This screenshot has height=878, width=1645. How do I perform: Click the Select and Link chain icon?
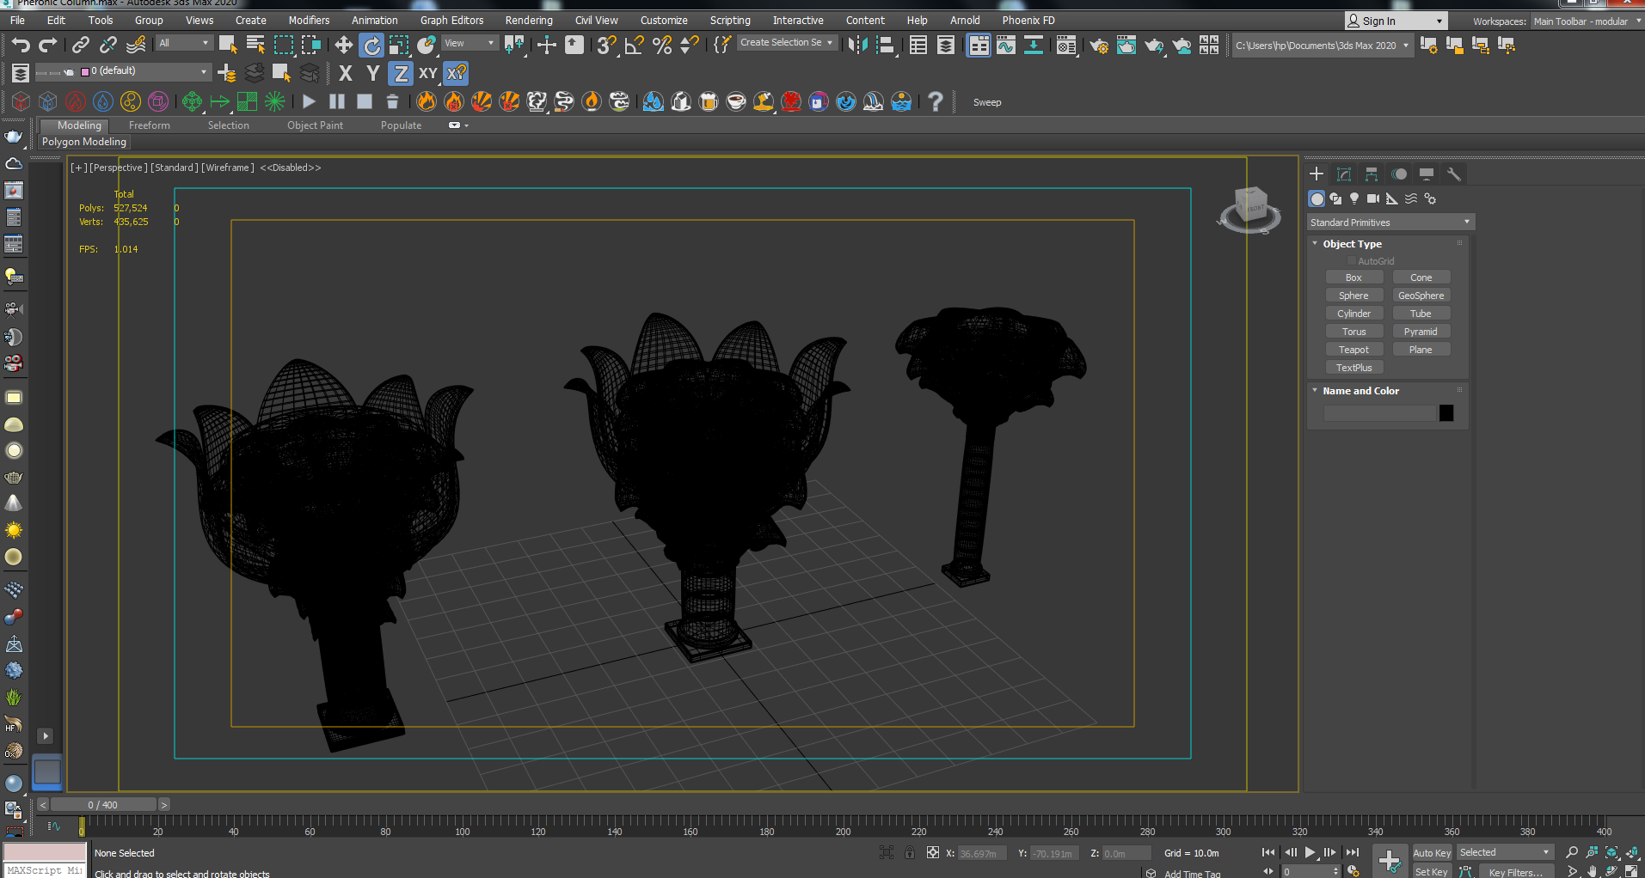pos(81,46)
